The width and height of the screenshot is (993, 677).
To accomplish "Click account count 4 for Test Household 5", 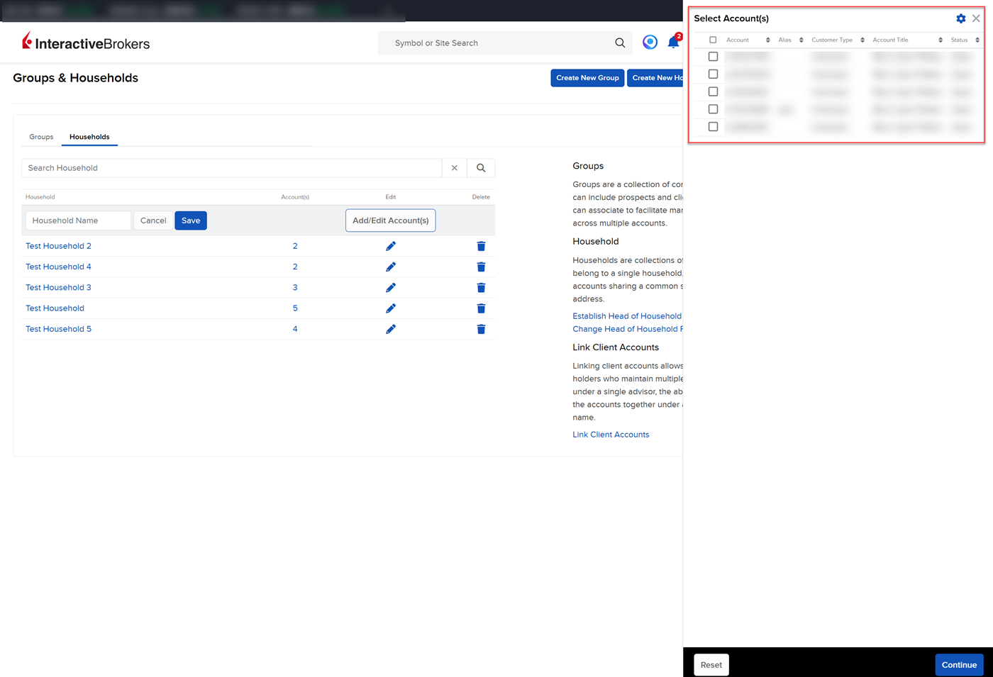I will click(x=295, y=329).
